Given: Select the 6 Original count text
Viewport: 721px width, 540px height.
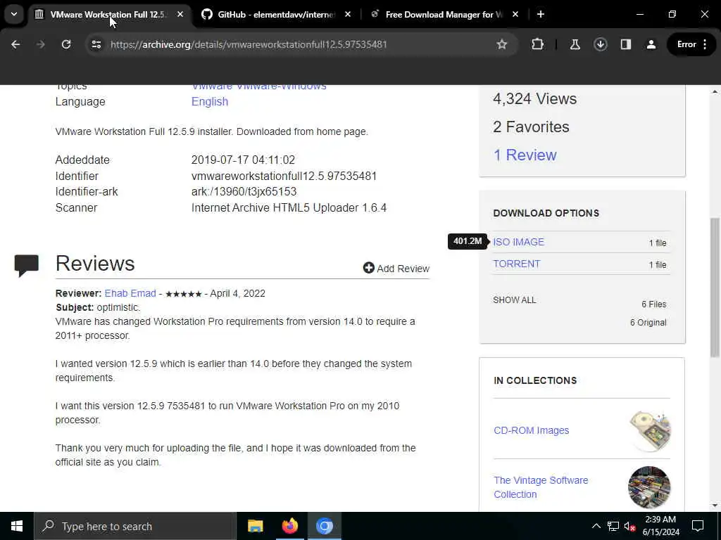Looking at the screenshot, I should pos(648,323).
